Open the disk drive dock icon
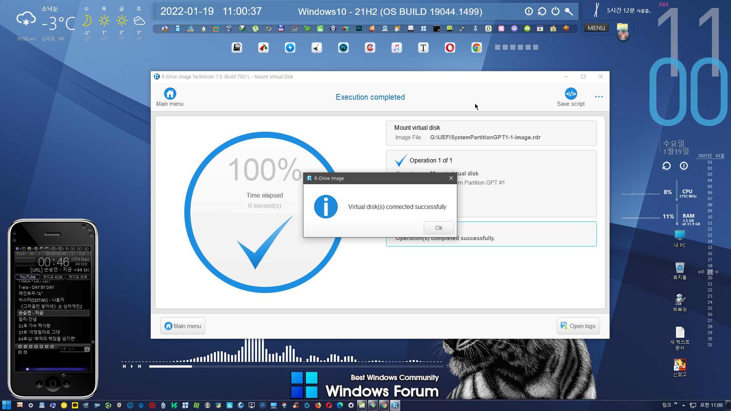Screen dimensions: 731x411 point(237,48)
